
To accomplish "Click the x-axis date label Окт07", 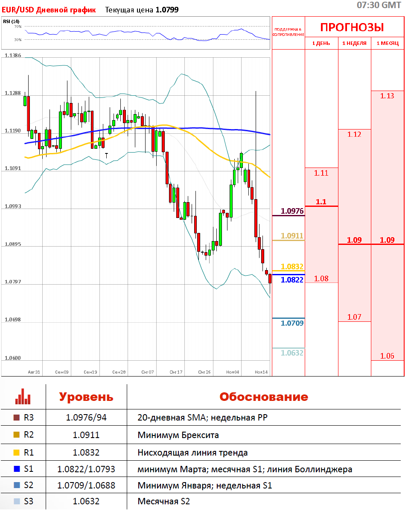I will point(148,372).
